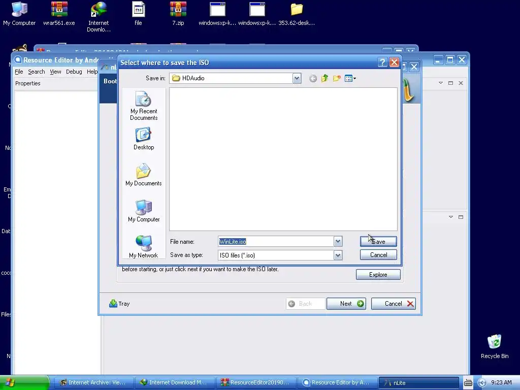Maximize the lower Resource Editor panel

tap(461, 217)
